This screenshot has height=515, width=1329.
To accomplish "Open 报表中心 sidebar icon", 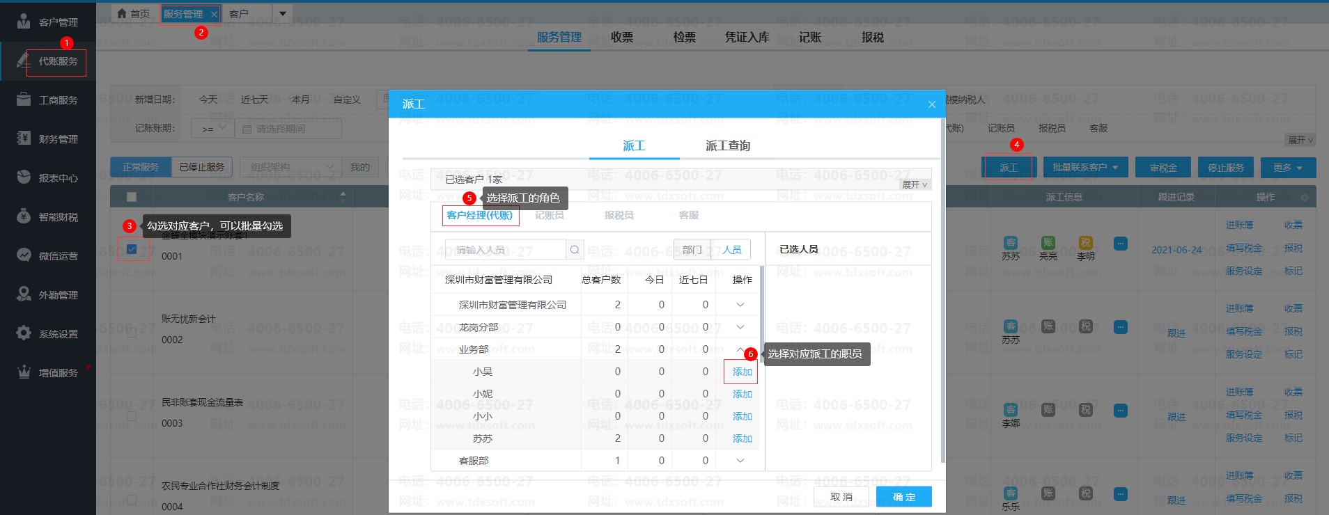I will coord(24,177).
